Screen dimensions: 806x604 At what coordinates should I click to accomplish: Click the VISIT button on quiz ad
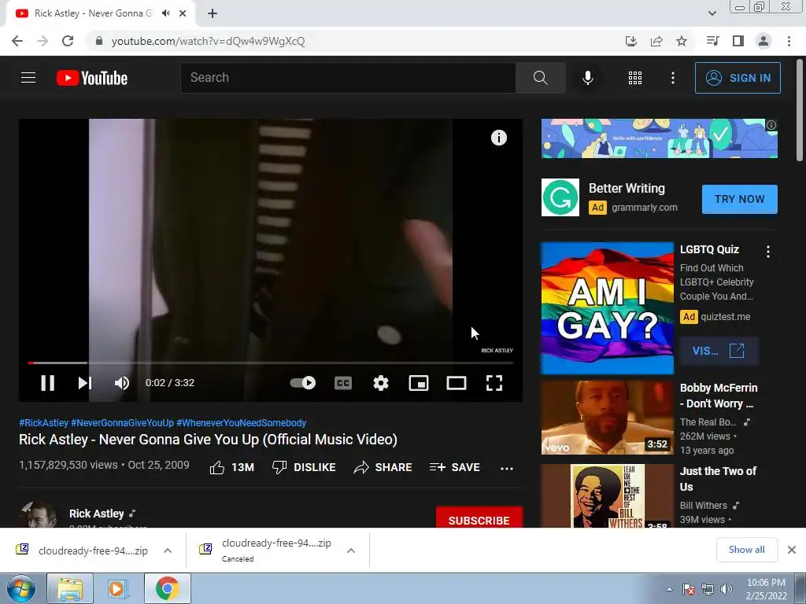[x=719, y=351]
